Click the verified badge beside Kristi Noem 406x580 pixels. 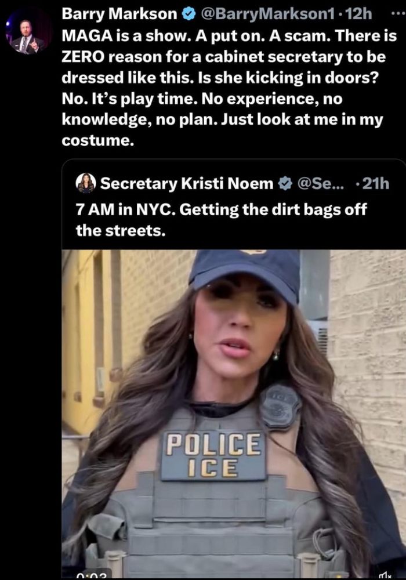pos(285,183)
